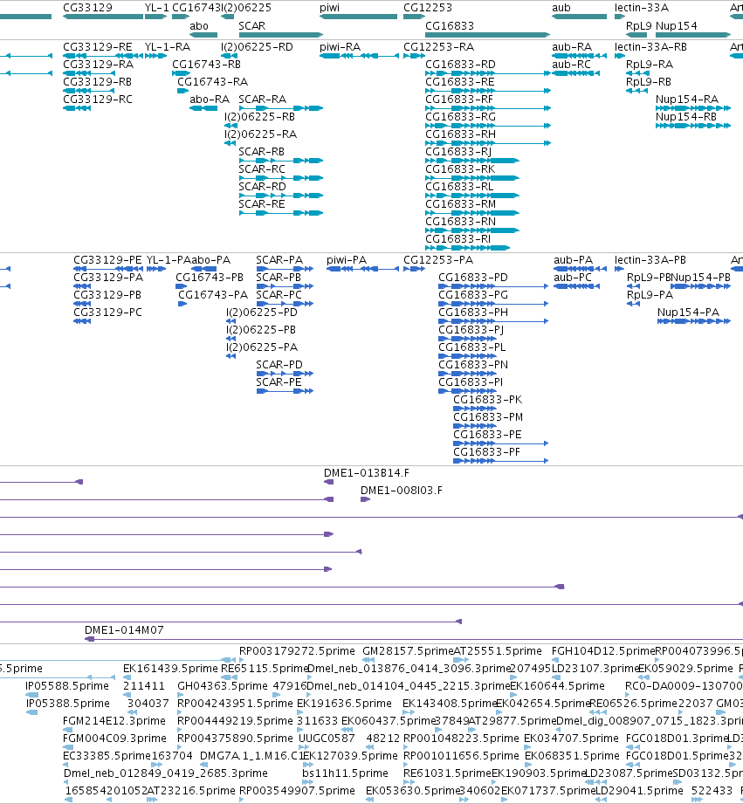This screenshot has width=743, height=804.
Task: Click the abo gene label
Action: click(199, 26)
